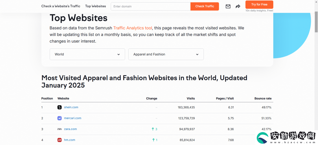The image size is (318, 145).
Task: Open Check a Website's Traffic nav item
Action: pos(61,6)
